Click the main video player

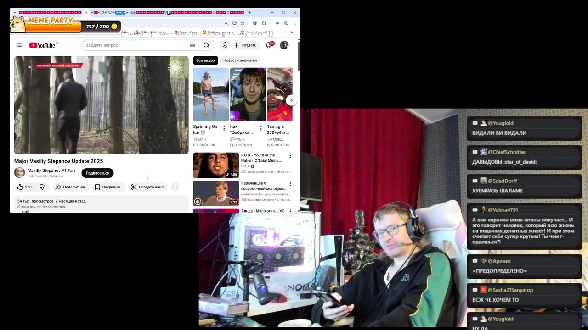101,105
